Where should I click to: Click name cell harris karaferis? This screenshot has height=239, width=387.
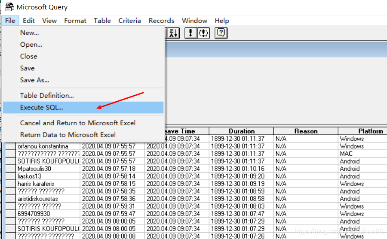pyautogui.click(x=48, y=184)
